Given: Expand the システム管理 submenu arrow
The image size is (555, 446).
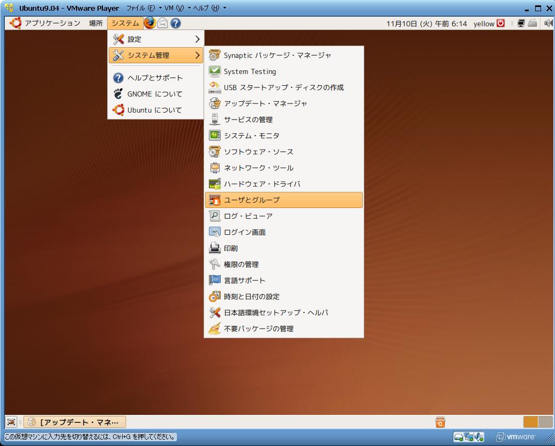Looking at the screenshot, I should click(x=198, y=55).
